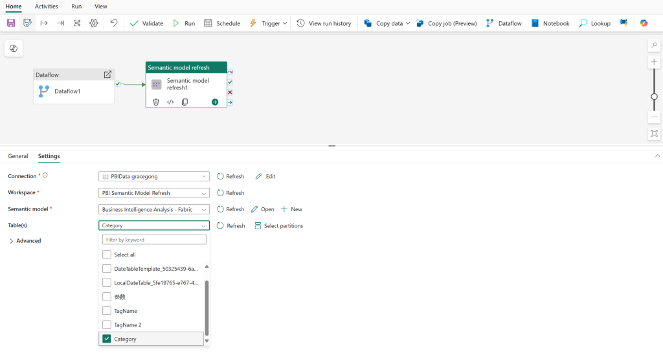Click Select partitions button

click(278, 226)
